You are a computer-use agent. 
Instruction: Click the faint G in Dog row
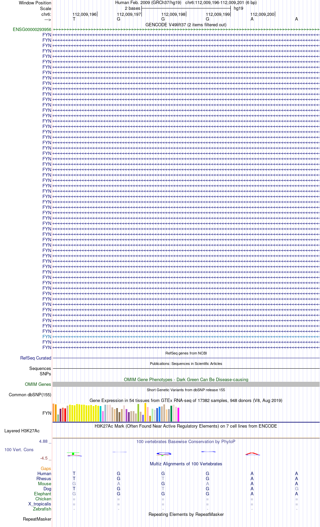(x=296, y=489)
